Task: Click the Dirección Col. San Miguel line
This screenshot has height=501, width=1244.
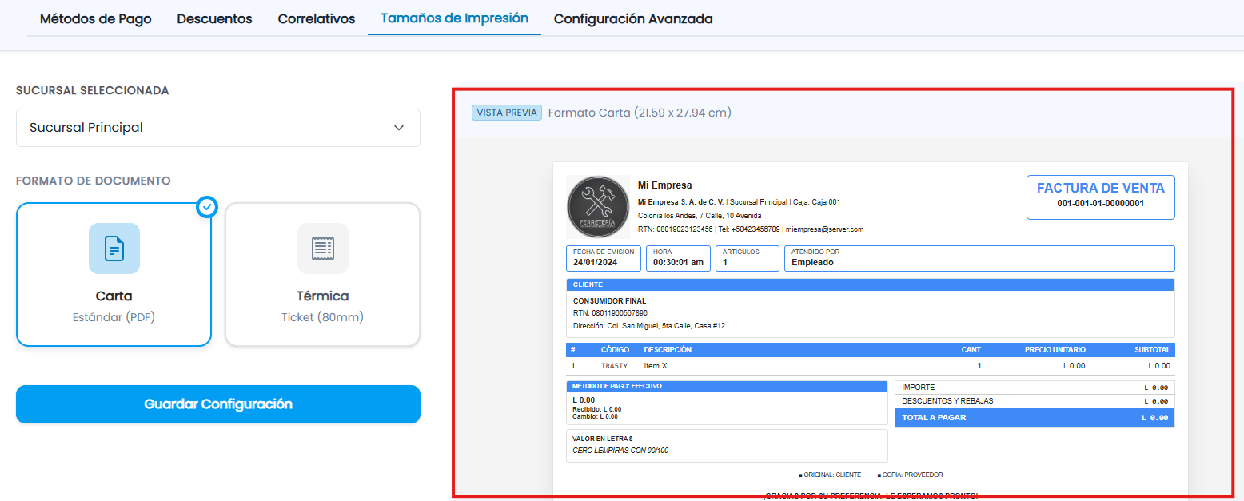Action: click(x=649, y=326)
